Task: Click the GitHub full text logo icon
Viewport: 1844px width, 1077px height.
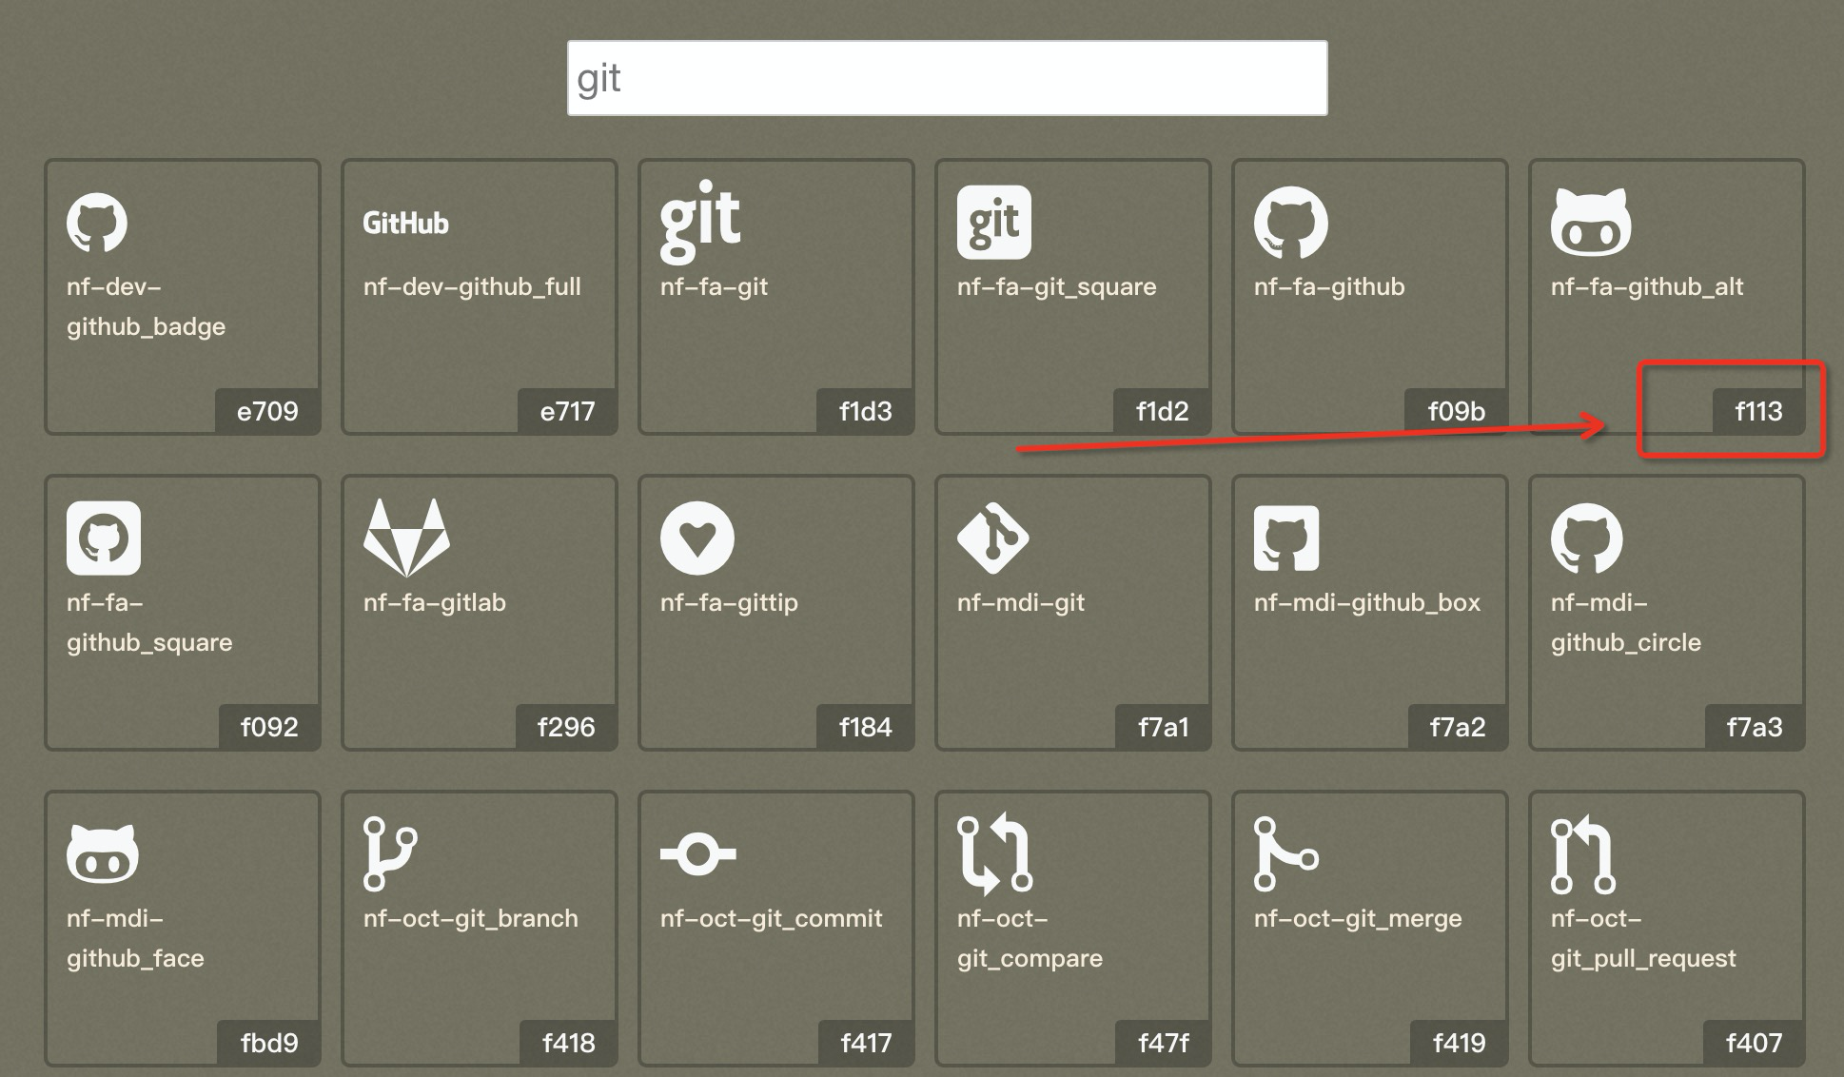Action: pyautogui.click(x=405, y=223)
